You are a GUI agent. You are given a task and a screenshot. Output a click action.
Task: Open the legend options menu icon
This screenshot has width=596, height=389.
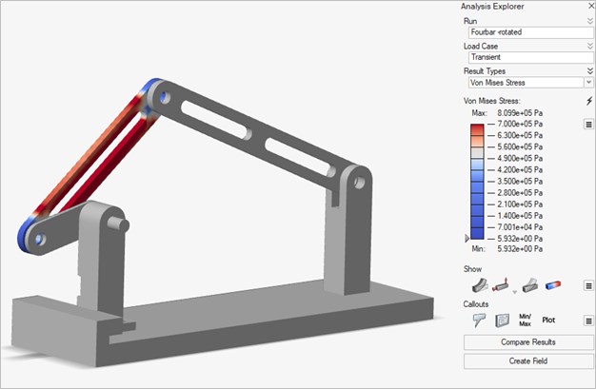(588, 125)
